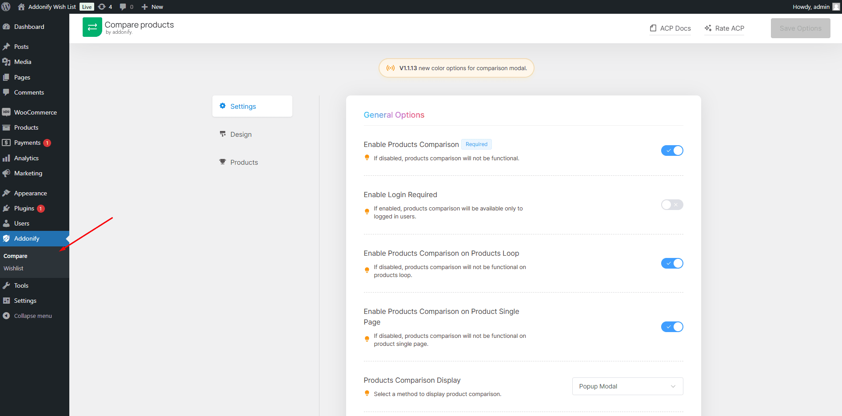Select Wishlist under Addonify submenu
Screen dimensions: 842x416
(14, 268)
